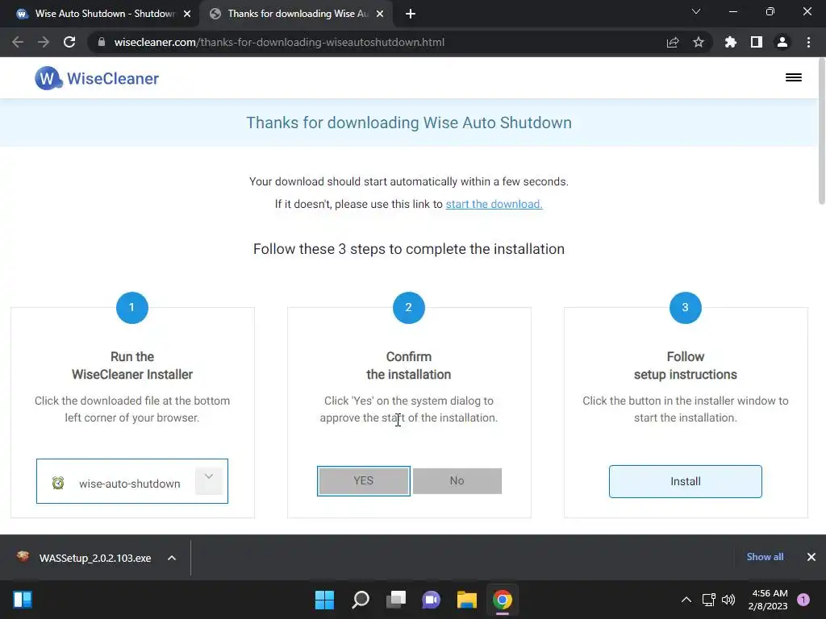Follow the start the download link
Viewport: 826px width, 619px height.
click(494, 204)
